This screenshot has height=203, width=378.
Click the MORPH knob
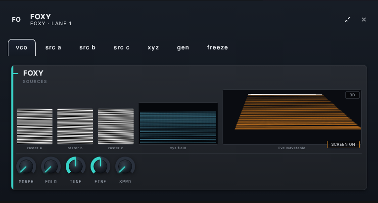pyautogui.click(x=26, y=166)
